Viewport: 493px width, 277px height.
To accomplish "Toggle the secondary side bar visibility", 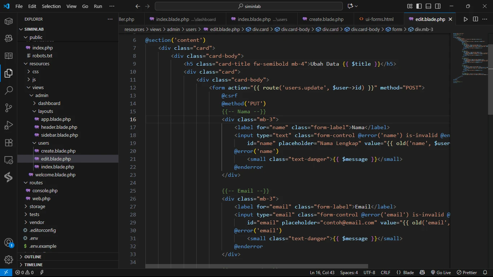I will pos(438,6).
